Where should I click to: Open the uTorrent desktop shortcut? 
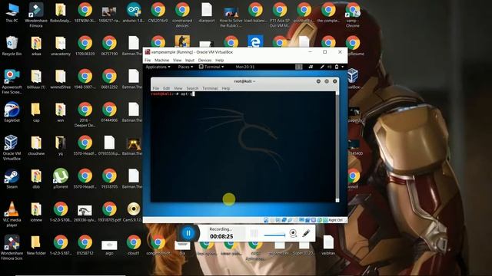tap(61, 177)
